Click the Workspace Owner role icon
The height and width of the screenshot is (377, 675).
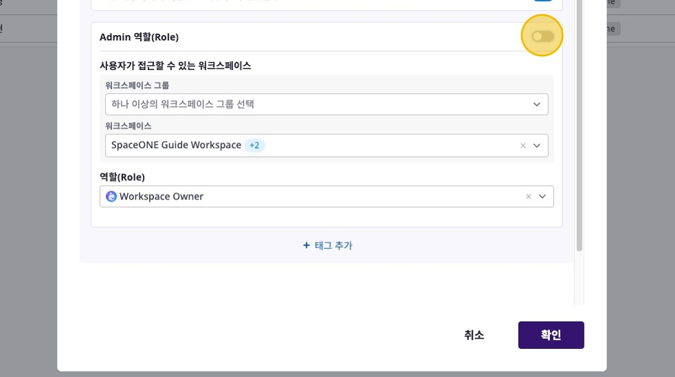pyautogui.click(x=111, y=197)
